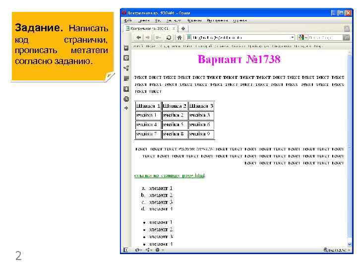Viewport: 357px width, 268px height.
Task: Open the history clock panel in sidebar
Action: point(126,99)
